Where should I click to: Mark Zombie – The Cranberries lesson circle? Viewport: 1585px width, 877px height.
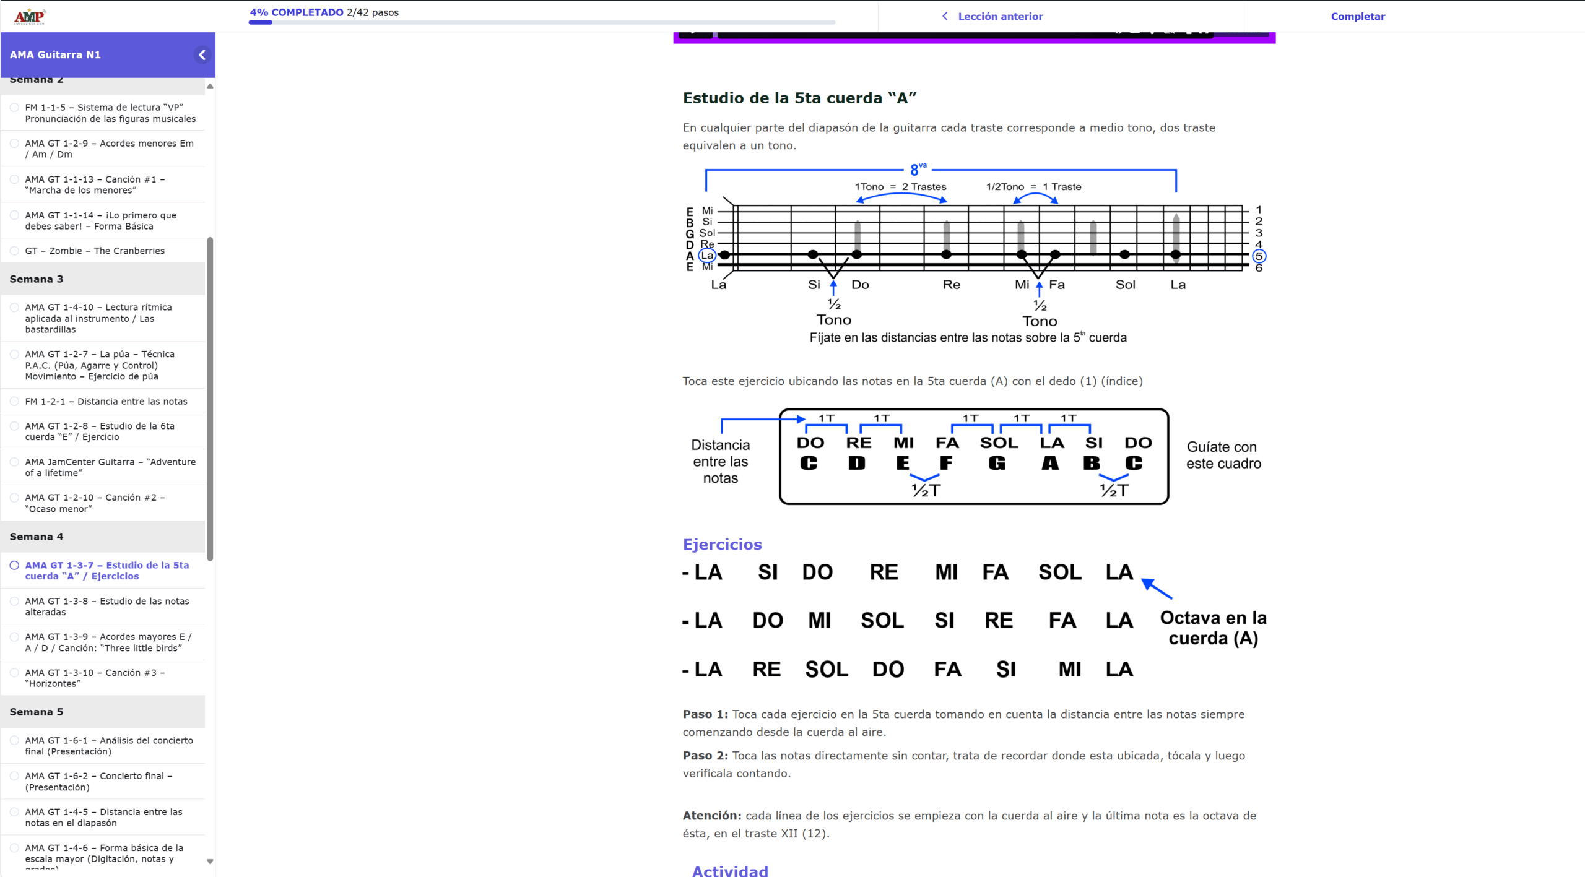tap(14, 251)
